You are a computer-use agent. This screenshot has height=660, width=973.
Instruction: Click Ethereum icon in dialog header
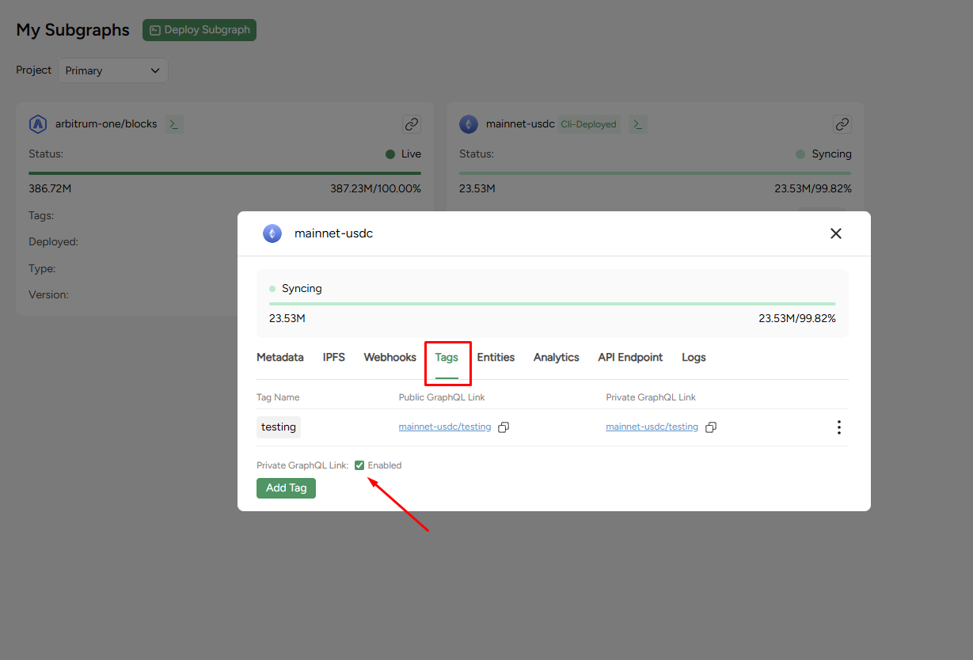[x=272, y=233]
